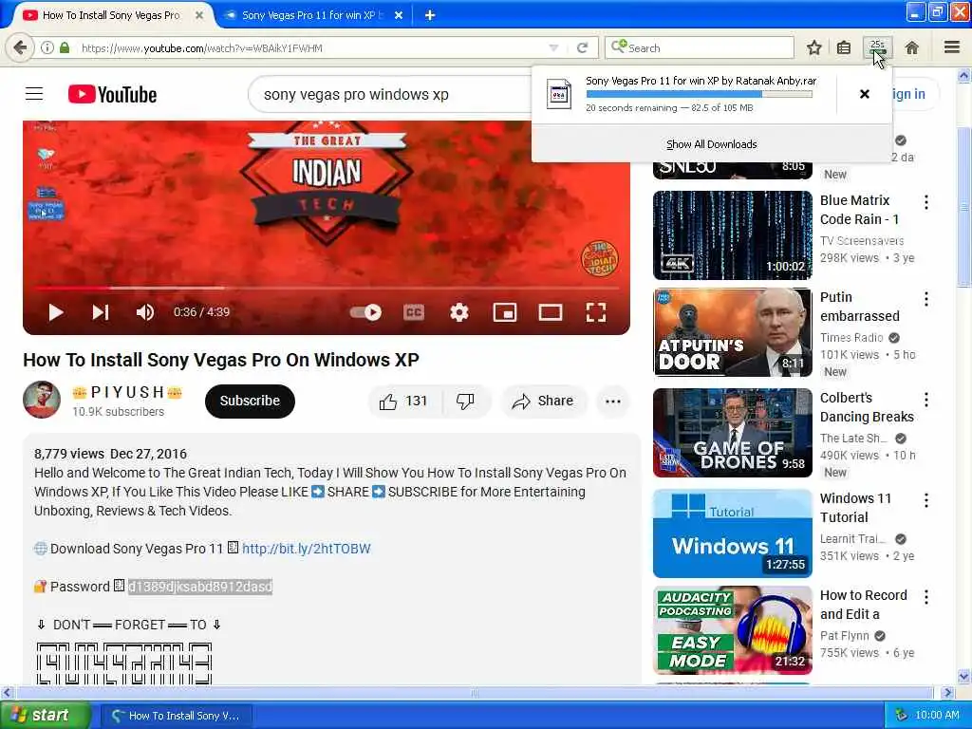
Task: Close the How To Install tab
Action: click(199, 15)
